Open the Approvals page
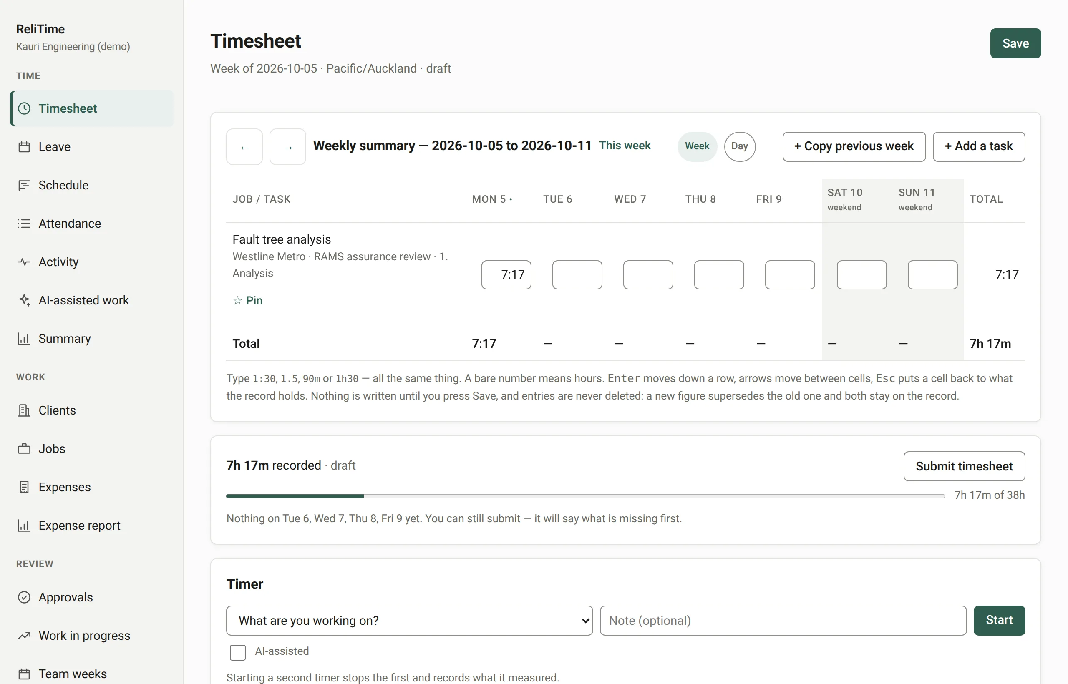This screenshot has height=684, width=1068. point(92,597)
